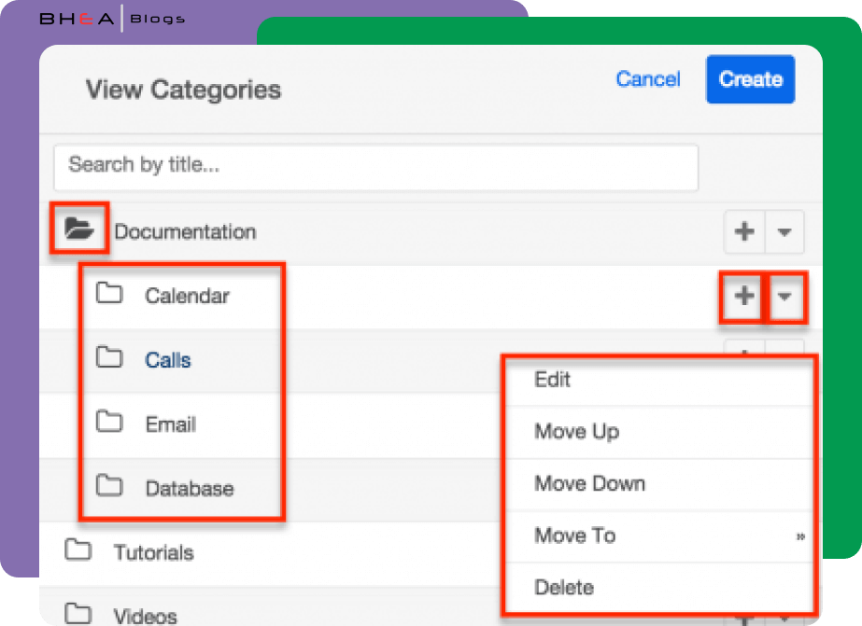Choose Move Down from the menu
The image size is (862, 626).
(658, 484)
